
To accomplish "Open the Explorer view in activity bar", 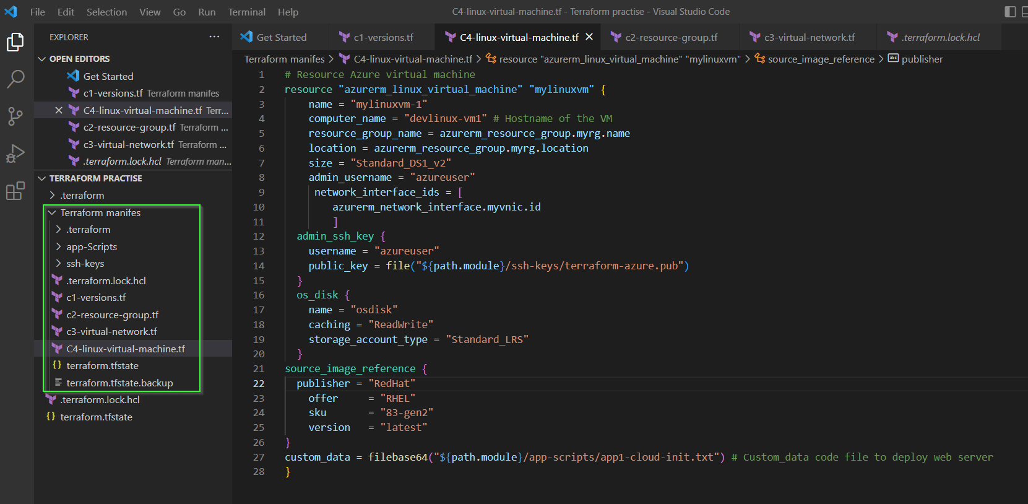I will [15, 42].
